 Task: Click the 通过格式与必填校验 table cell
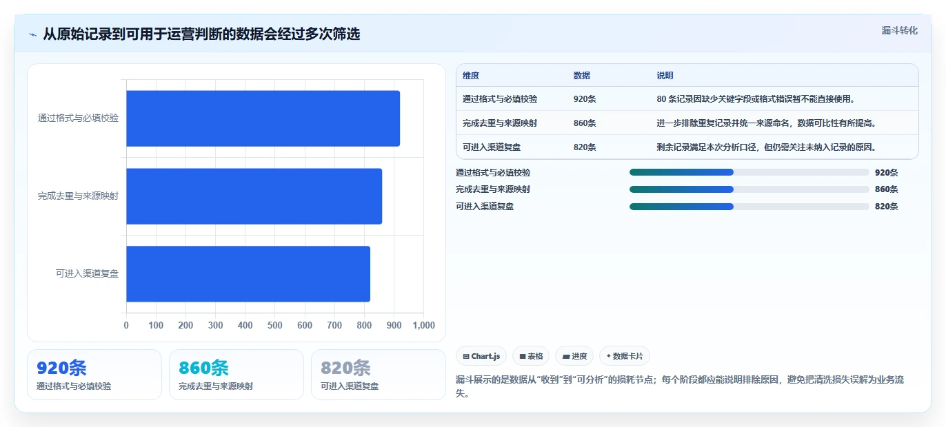point(500,99)
